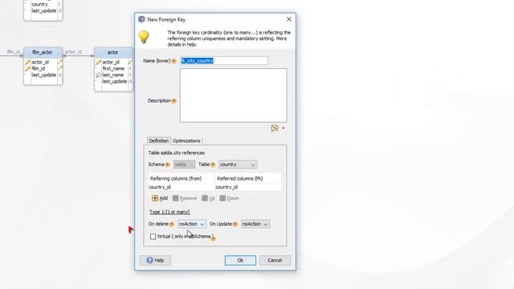Open the On delete noAction dropdown
Viewport: 514px width, 289px height.
pyautogui.click(x=192, y=224)
